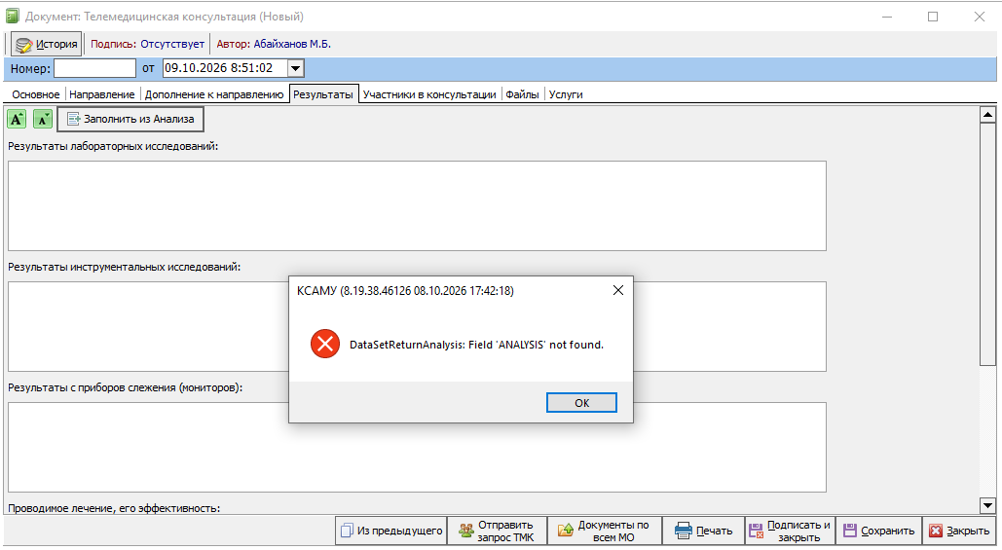The height and width of the screenshot is (550, 1002).
Task: Click the Номер input field
Action: click(94, 68)
